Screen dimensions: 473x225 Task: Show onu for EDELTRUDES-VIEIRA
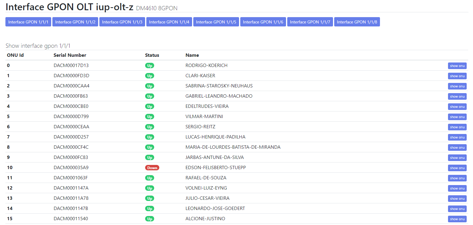click(x=457, y=107)
